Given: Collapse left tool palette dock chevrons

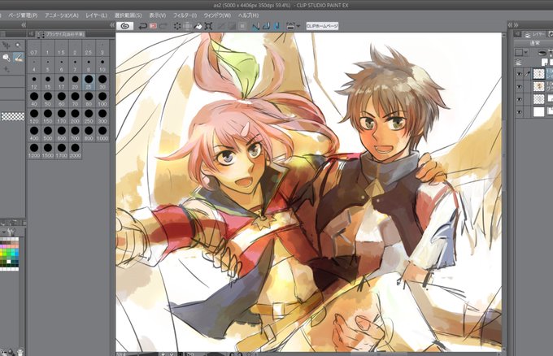Looking at the screenshot, I should coord(24,25).
